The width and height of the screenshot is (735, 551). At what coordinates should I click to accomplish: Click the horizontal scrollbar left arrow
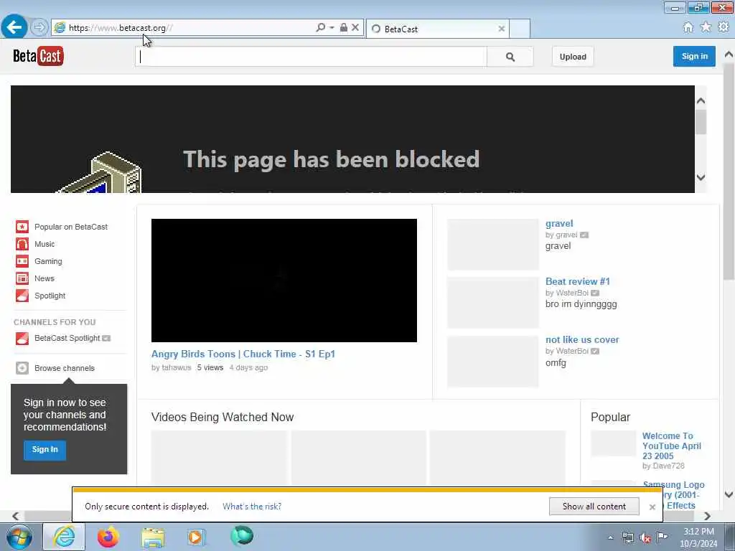pyautogui.click(x=16, y=516)
